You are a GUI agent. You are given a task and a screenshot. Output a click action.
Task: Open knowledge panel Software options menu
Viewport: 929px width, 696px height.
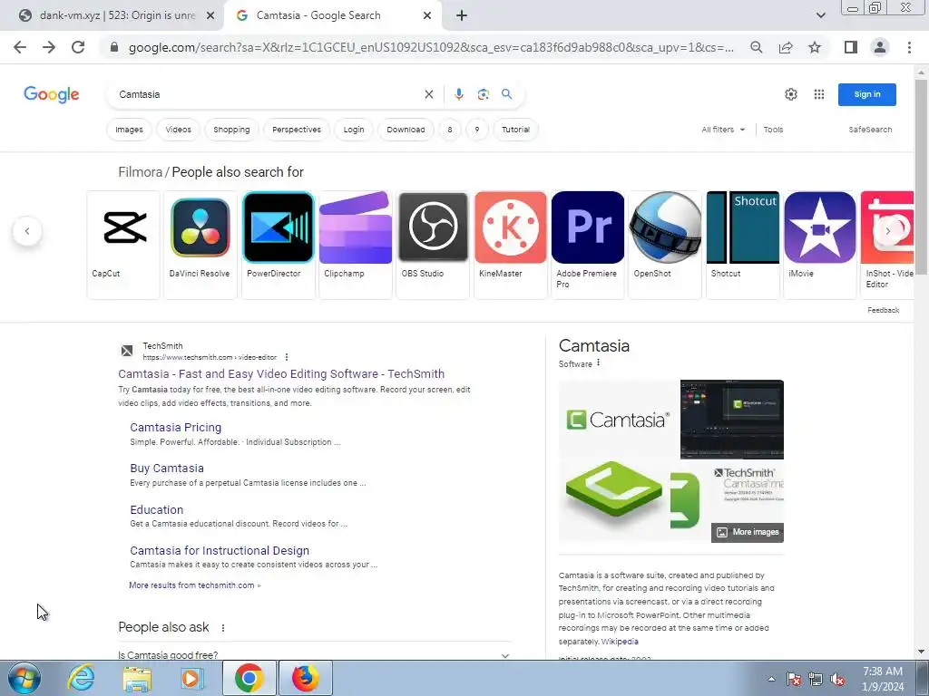pyautogui.click(x=599, y=362)
